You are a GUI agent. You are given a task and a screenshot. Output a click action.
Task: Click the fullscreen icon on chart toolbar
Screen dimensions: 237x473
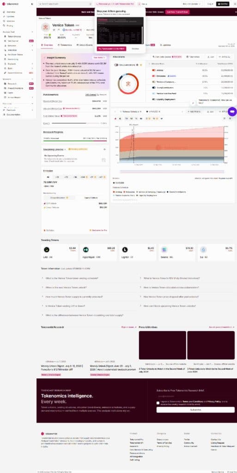click(x=225, y=119)
